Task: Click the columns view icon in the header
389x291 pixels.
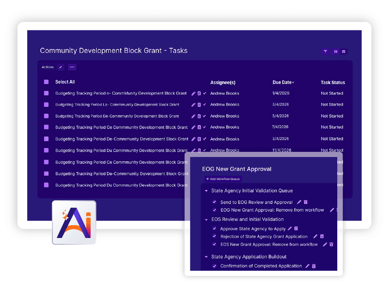Action: [x=335, y=51]
